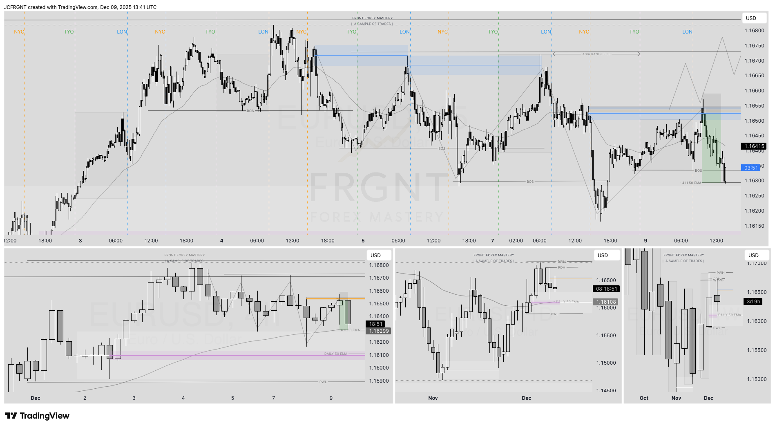Screen dimensions: 775x428
Task: Click the 1.16650 price on main chart axis
Action: coord(754,76)
